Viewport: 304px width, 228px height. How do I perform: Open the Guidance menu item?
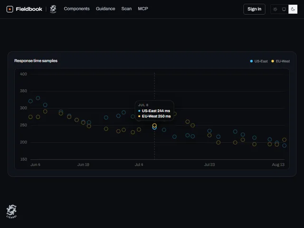pyautogui.click(x=105, y=9)
